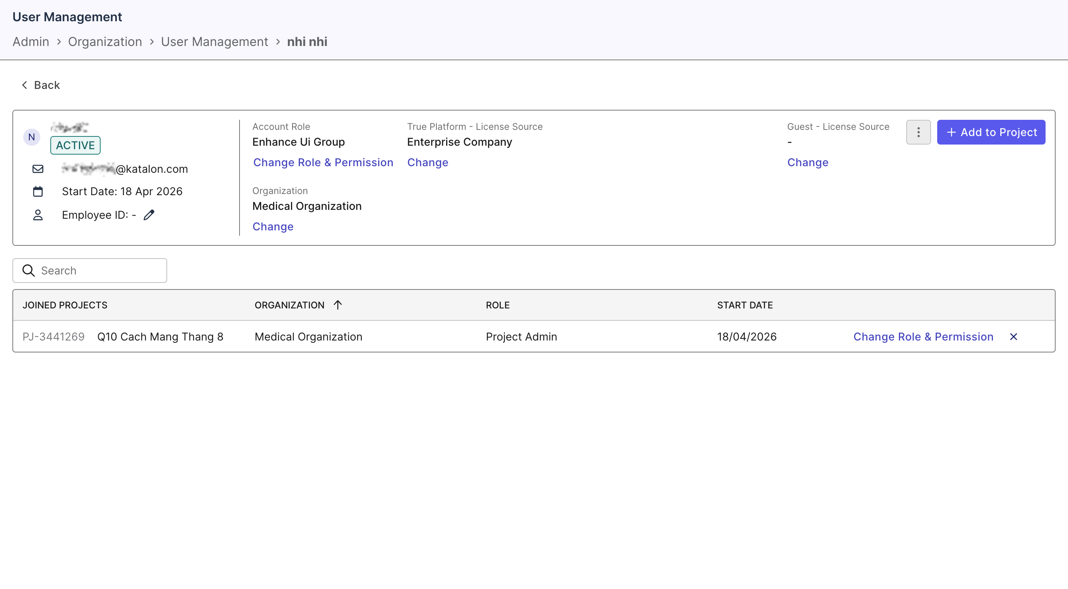The width and height of the screenshot is (1068, 589).
Task: Click Enterprise Company license value
Action: (459, 142)
